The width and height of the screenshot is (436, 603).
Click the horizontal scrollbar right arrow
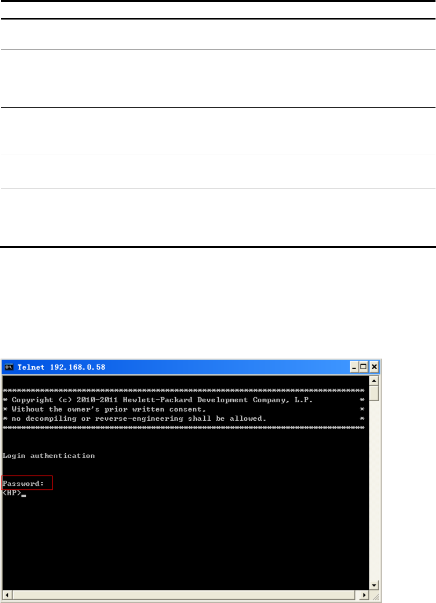tap(365, 594)
